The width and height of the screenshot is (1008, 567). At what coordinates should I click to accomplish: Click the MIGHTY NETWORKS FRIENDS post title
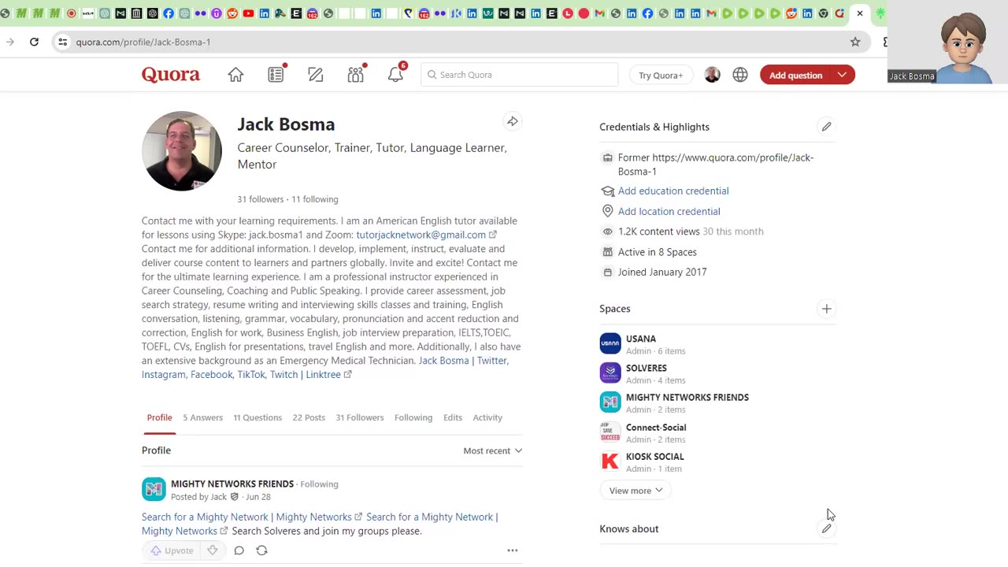[x=232, y=484]
